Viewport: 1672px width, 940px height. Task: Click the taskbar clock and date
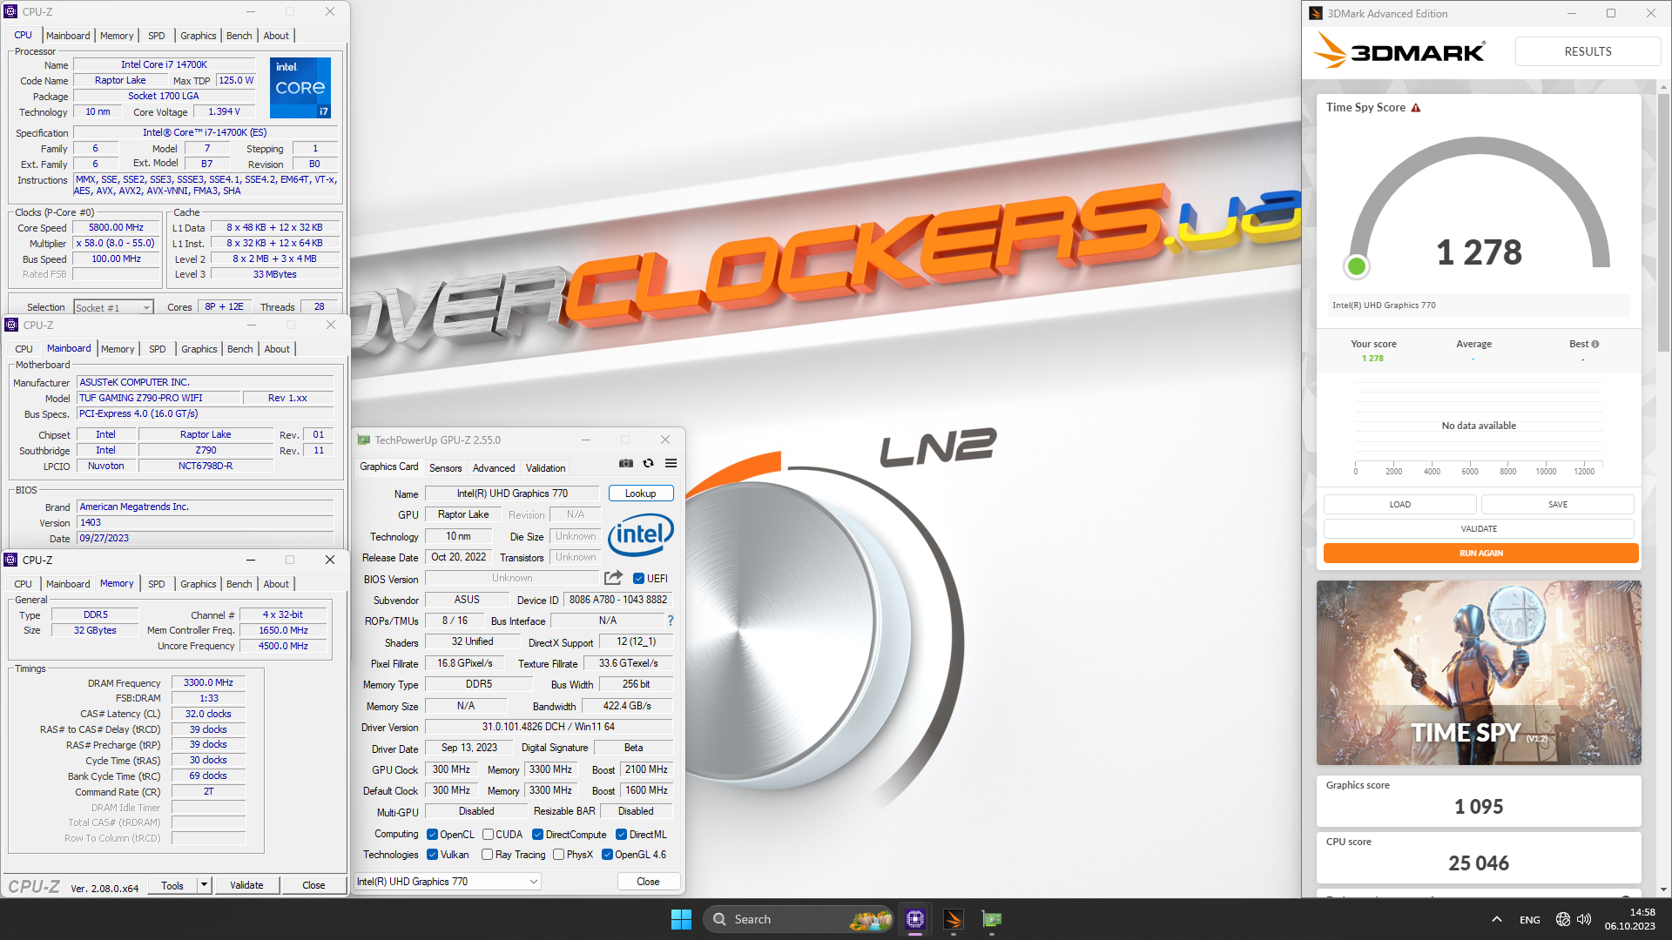1629,919
